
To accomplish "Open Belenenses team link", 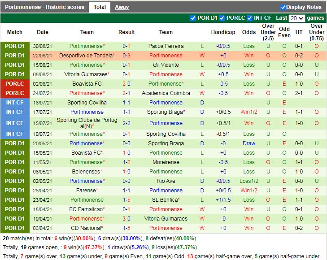I will [87, 171].
